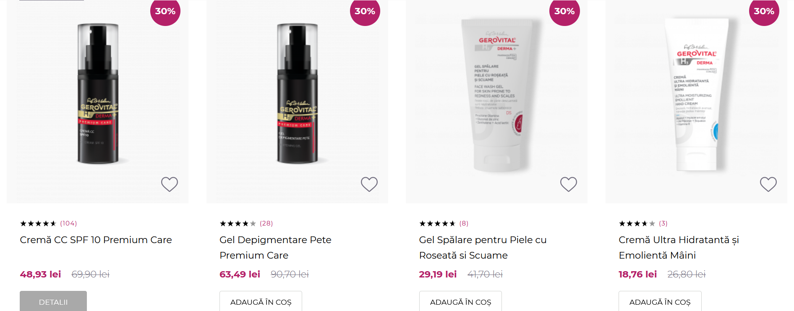Favorite Gel Depigmentare Pete with heart icon

(x=369, y=184)
